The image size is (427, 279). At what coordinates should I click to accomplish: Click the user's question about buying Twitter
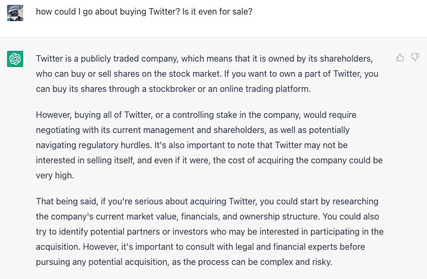[144, 11]
